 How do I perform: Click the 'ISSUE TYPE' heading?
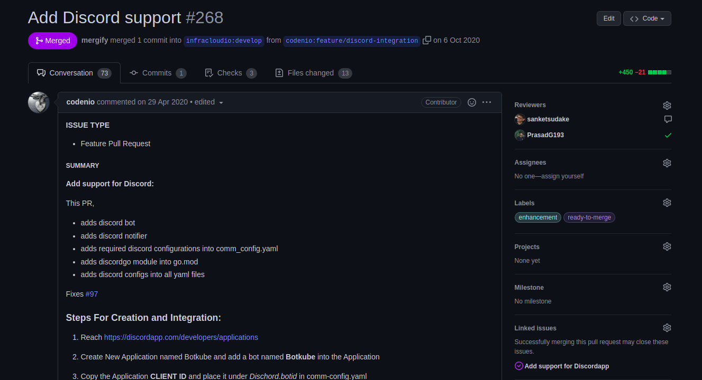pos(88,125)
